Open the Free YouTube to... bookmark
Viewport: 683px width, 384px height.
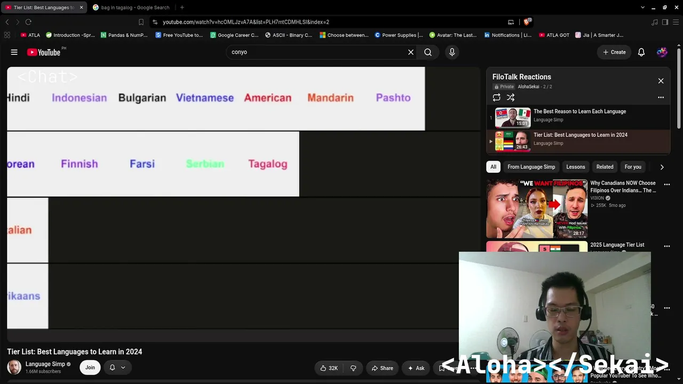[179, 35]
